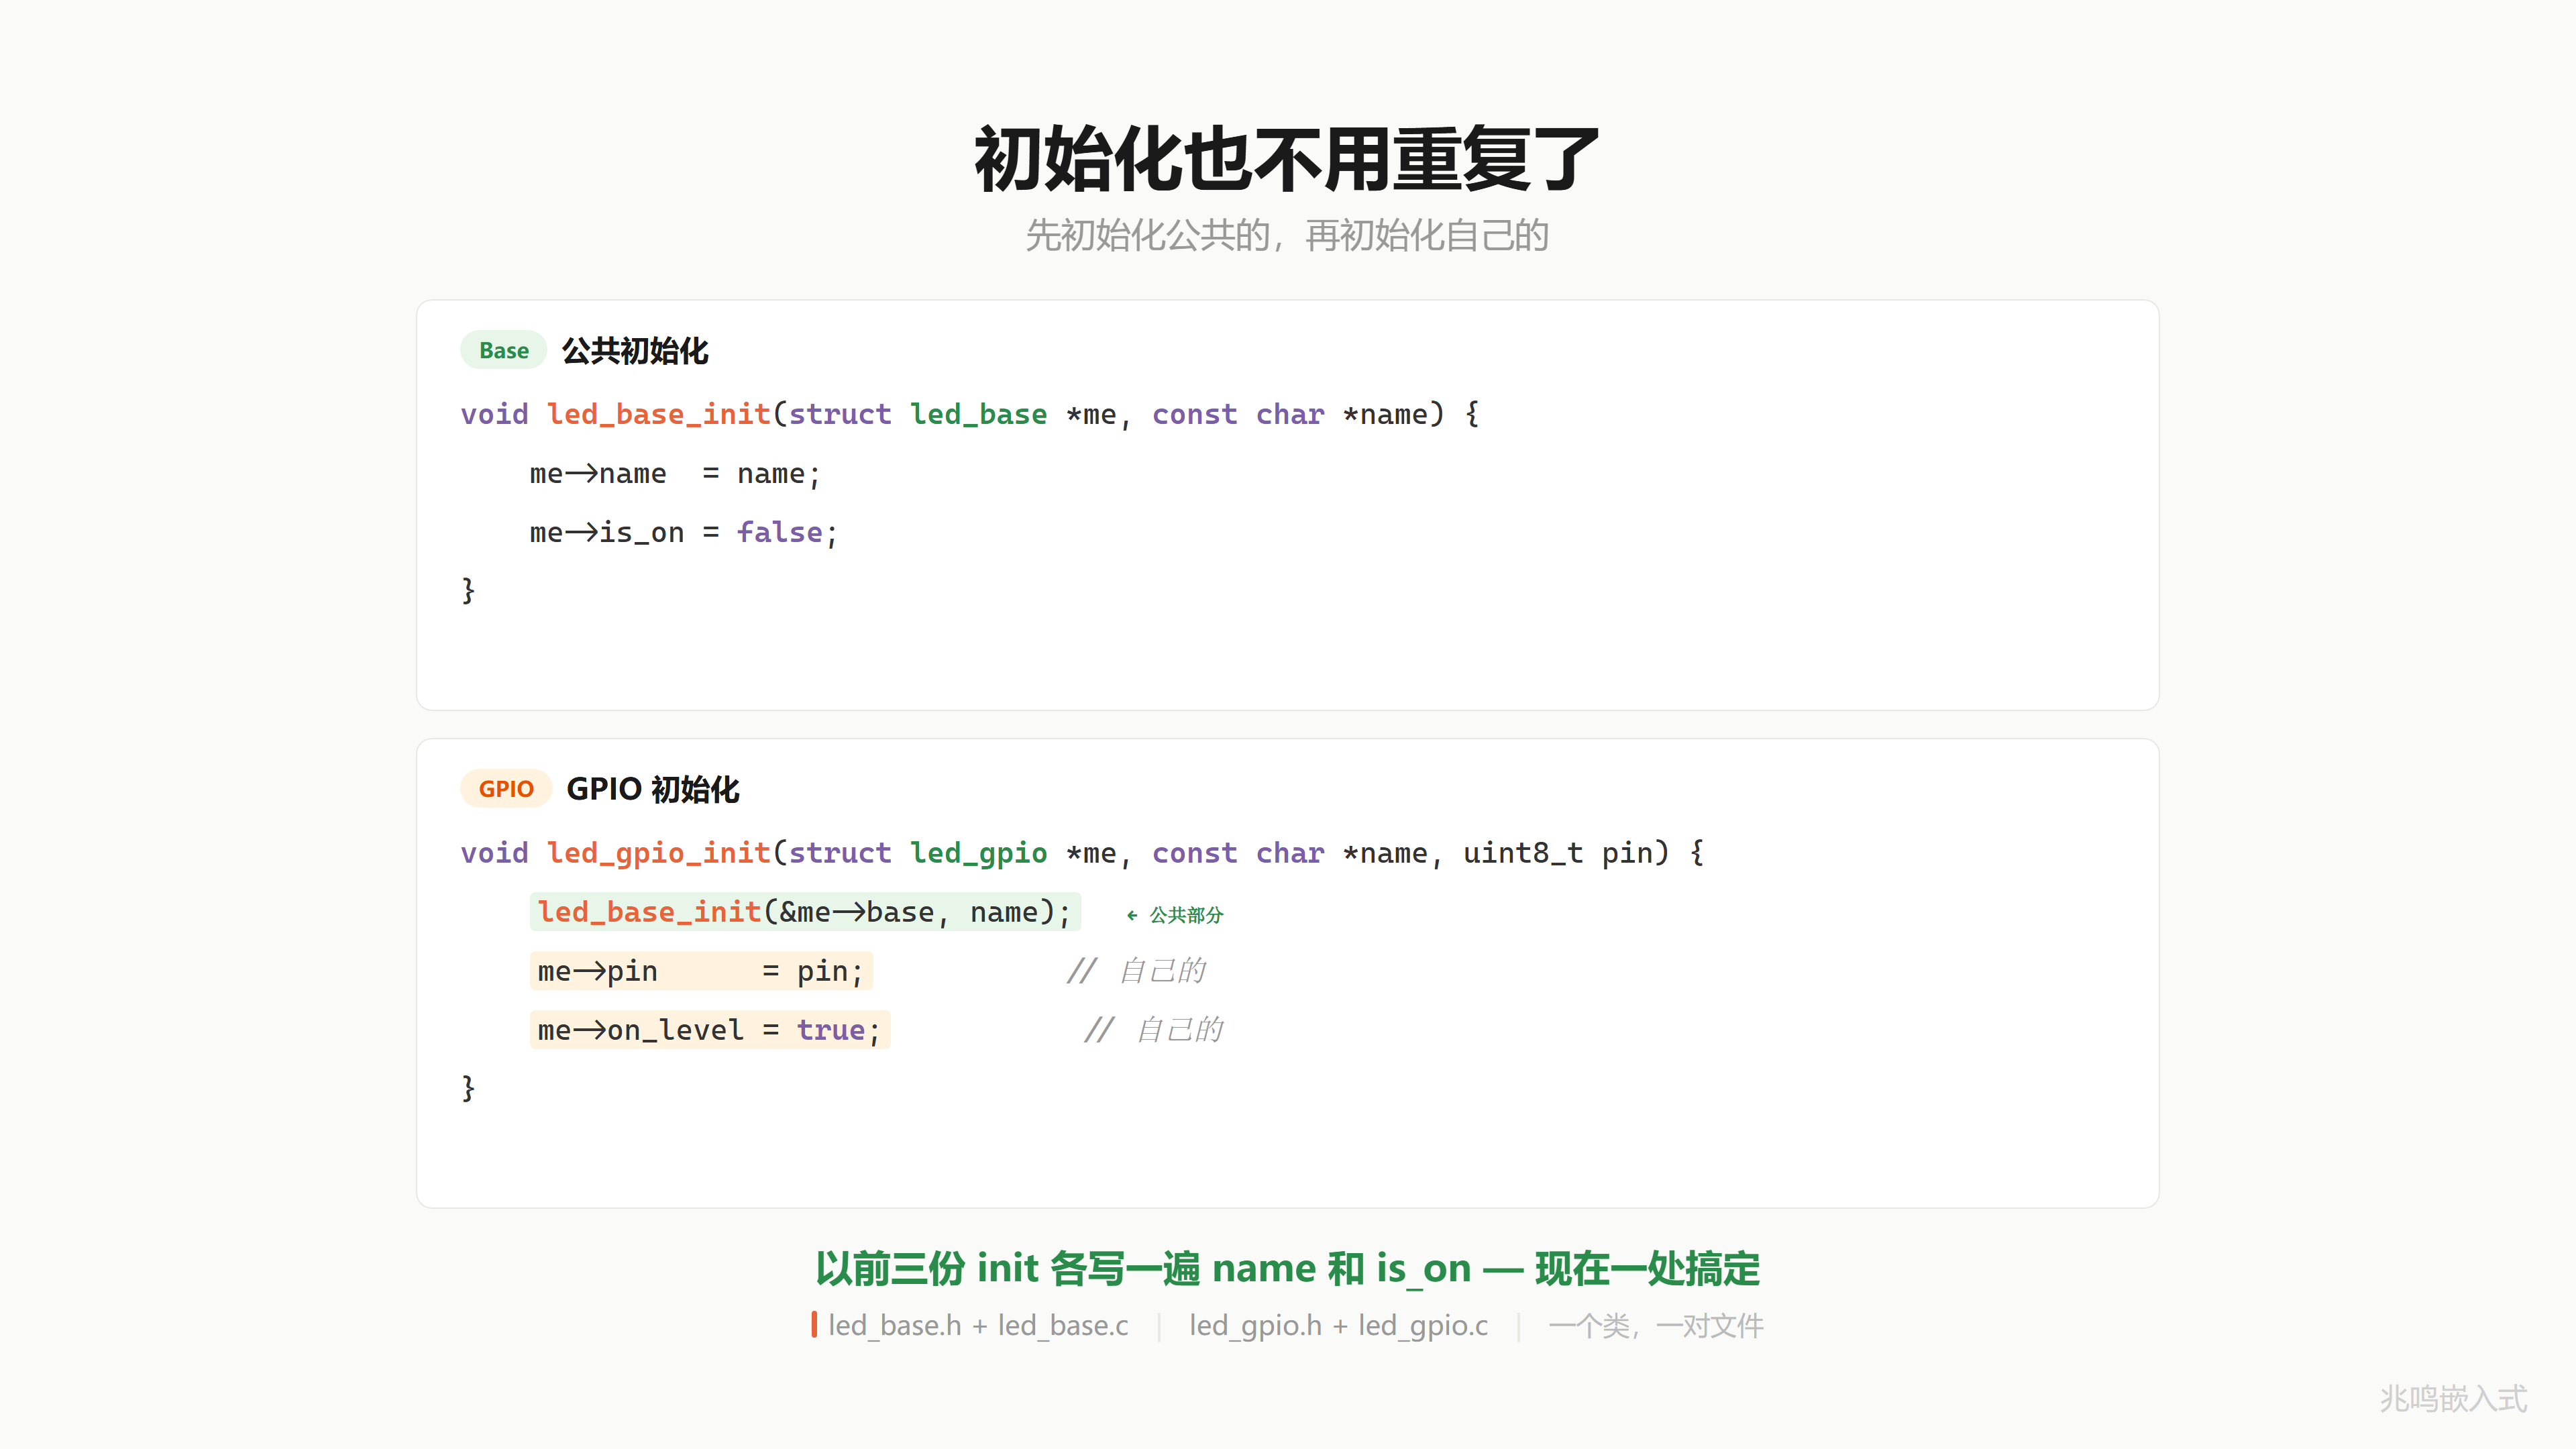This screenshot has height=1449, width=2576.
Task: Click the highlighted me->pin = pin; line
Action: point(701,970)
